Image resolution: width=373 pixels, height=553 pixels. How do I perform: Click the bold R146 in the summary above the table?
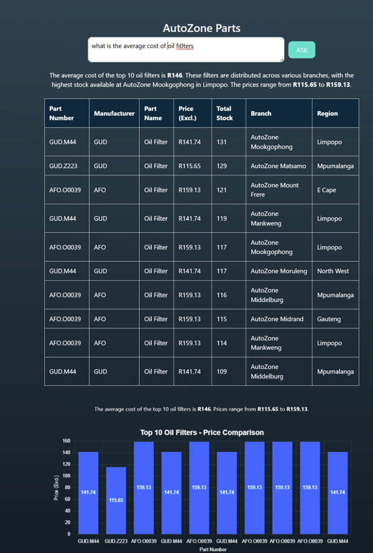pyautogui.click(x=175, y=75)
